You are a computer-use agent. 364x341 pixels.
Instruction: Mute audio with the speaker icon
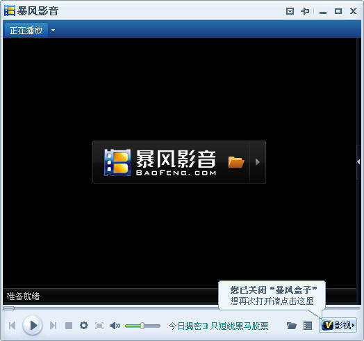115,326
